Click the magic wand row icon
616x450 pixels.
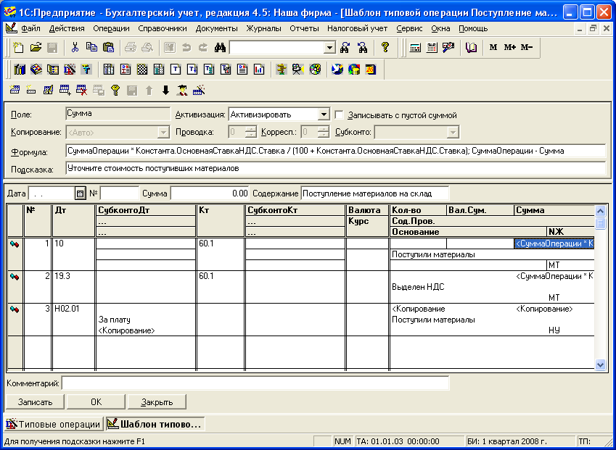point(199,91)
